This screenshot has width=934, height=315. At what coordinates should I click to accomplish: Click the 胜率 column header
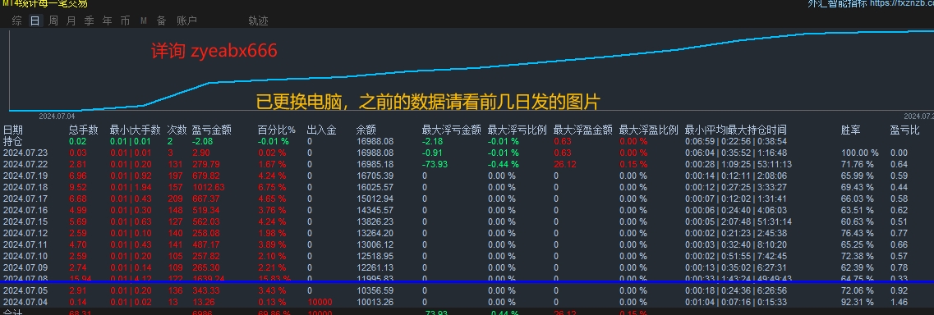pos(850,130)
